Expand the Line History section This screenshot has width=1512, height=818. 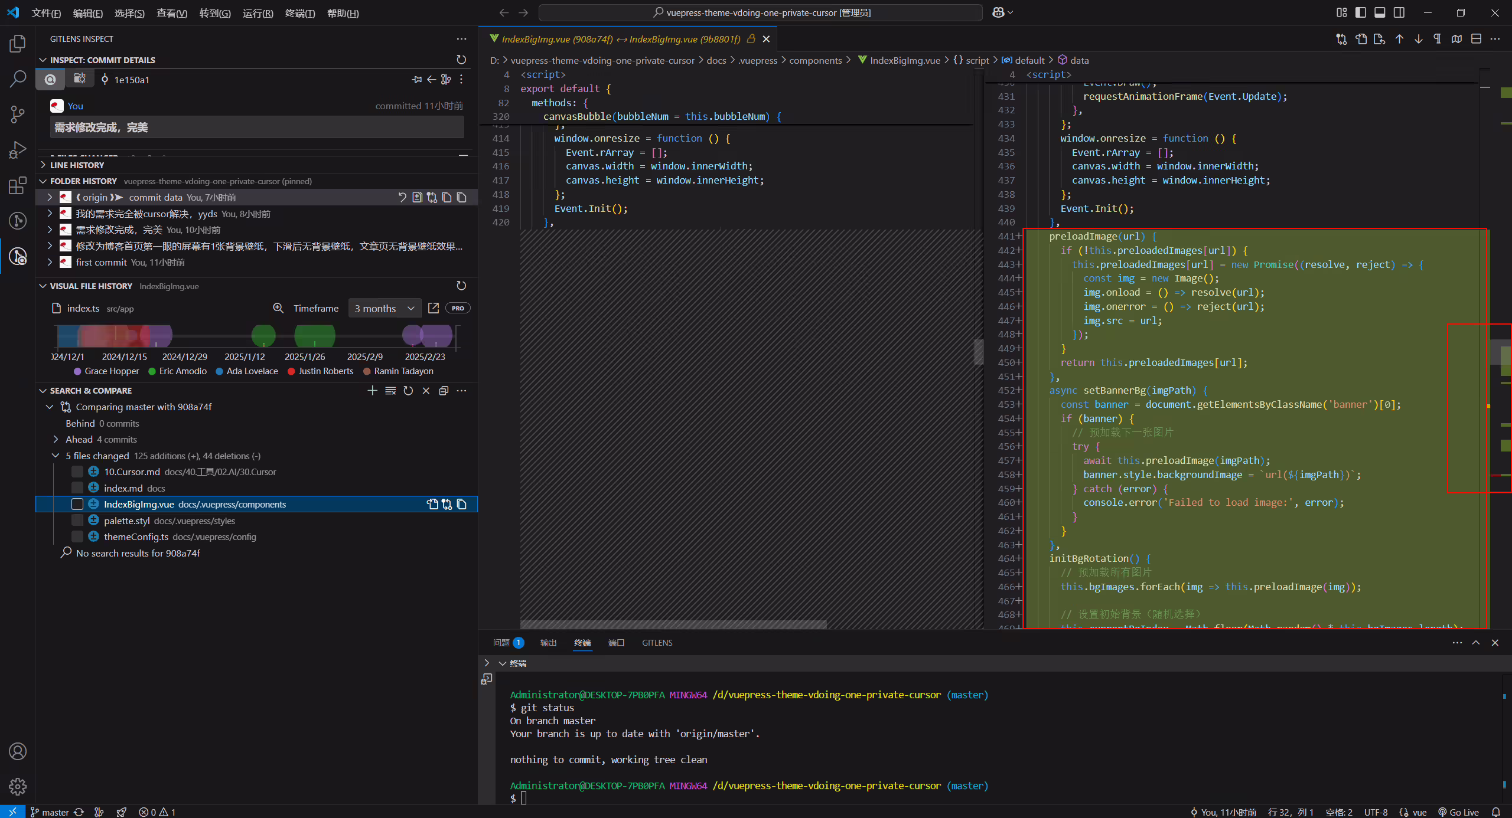[77, 165]
